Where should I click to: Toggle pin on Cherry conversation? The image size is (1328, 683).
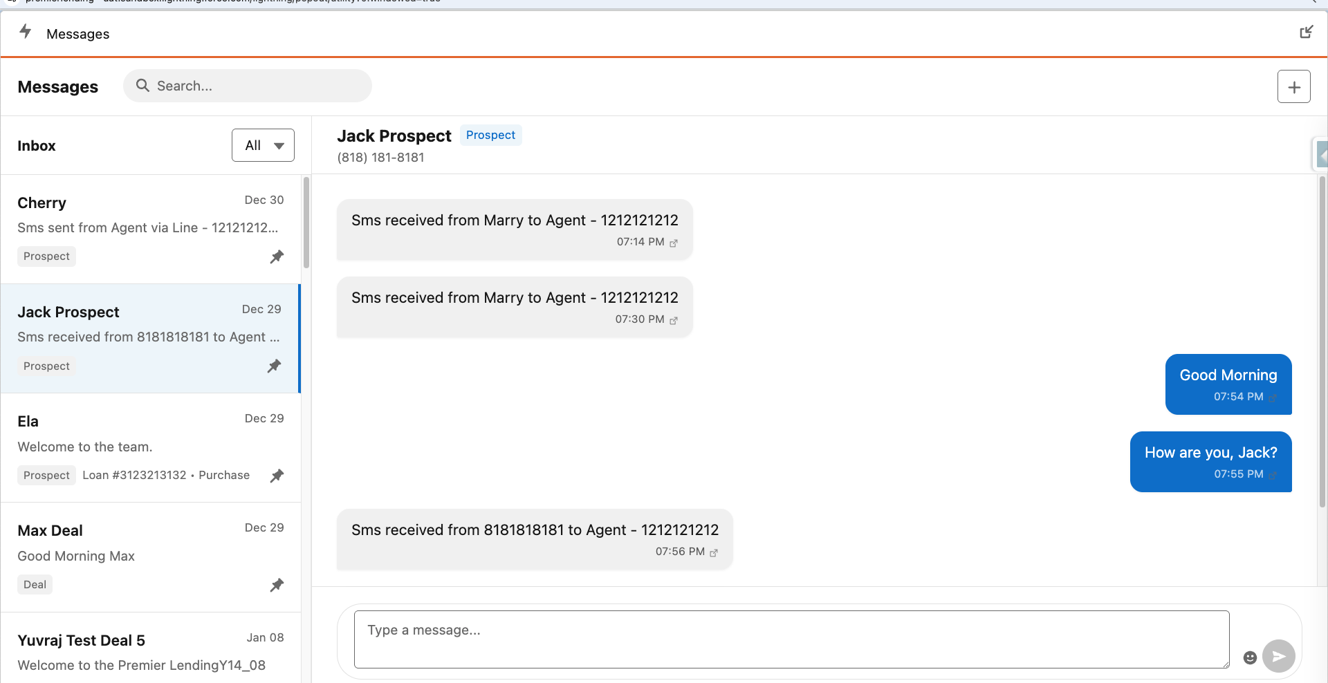[277, 256]
